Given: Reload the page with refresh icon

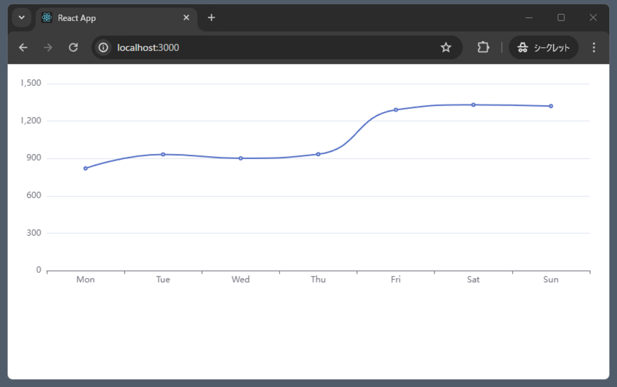Looking at the screenshot, I should [x=73, y=47].
